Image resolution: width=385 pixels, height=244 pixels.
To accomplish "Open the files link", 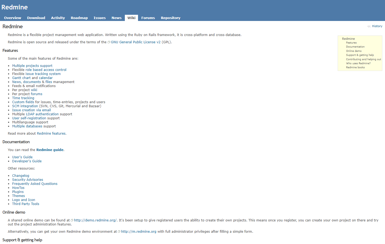I will 49,82.
